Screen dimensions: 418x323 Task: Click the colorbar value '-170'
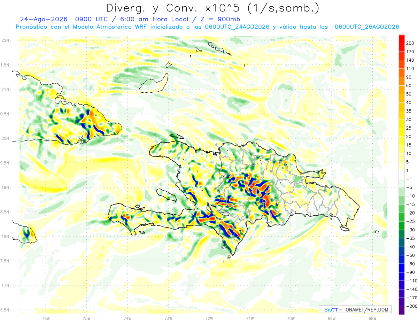(412, 298)
